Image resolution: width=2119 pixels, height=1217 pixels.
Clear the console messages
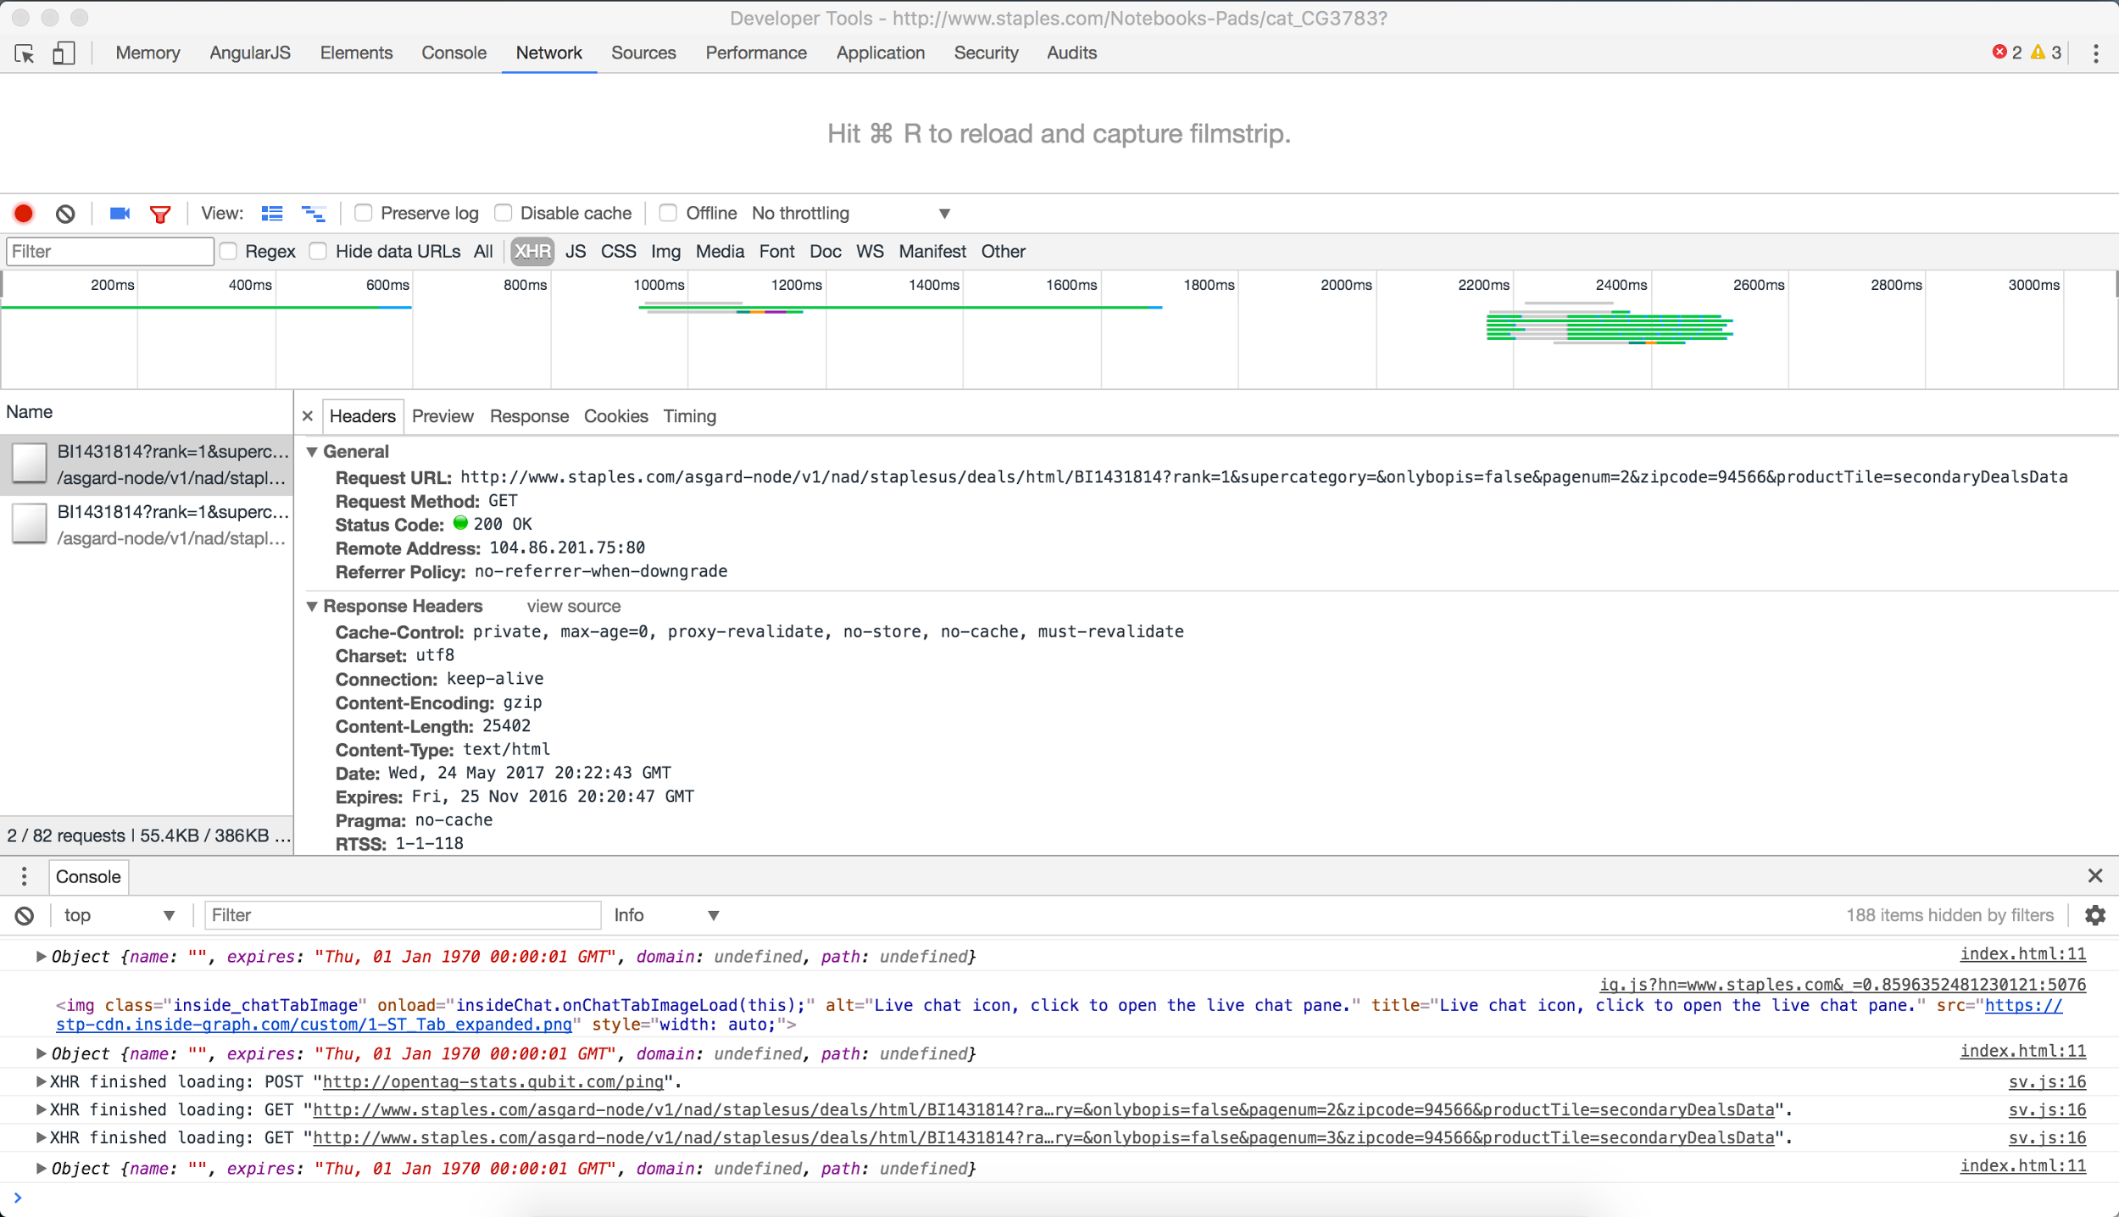click(x=24, y=915)
